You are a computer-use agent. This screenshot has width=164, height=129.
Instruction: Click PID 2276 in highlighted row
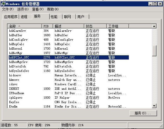click(x=47, y=57)
